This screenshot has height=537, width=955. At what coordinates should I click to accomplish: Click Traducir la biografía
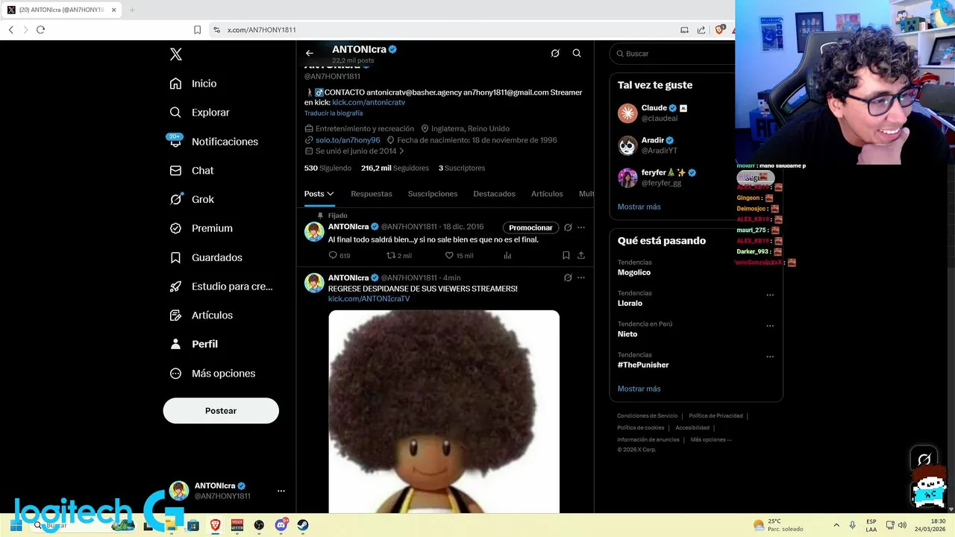(x=334, y=113)
